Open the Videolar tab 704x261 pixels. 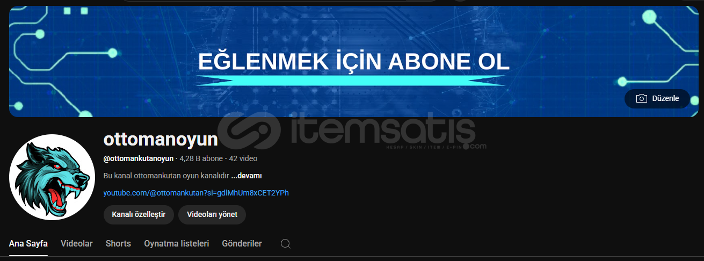point(77,244)
